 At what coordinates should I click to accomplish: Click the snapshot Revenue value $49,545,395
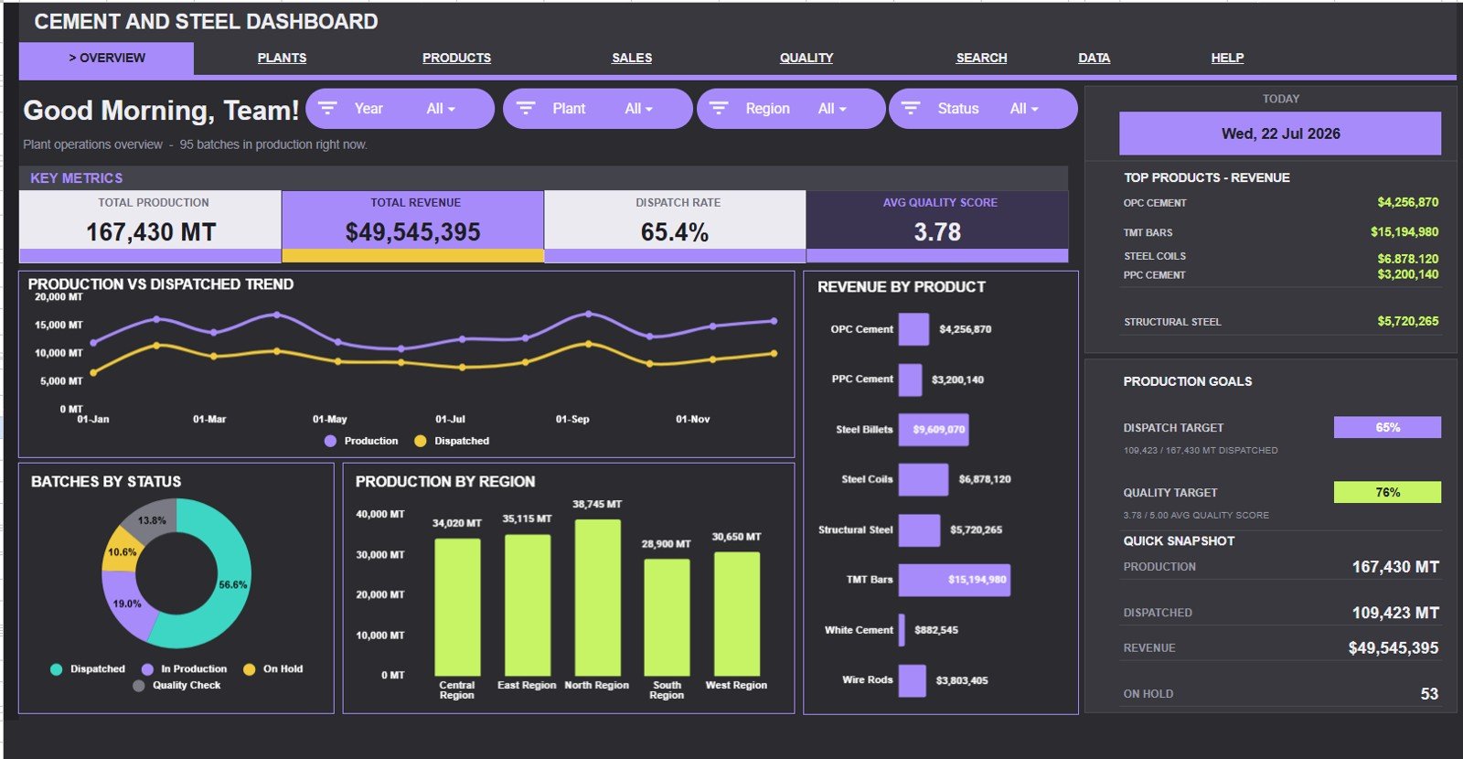[1394, 648]
